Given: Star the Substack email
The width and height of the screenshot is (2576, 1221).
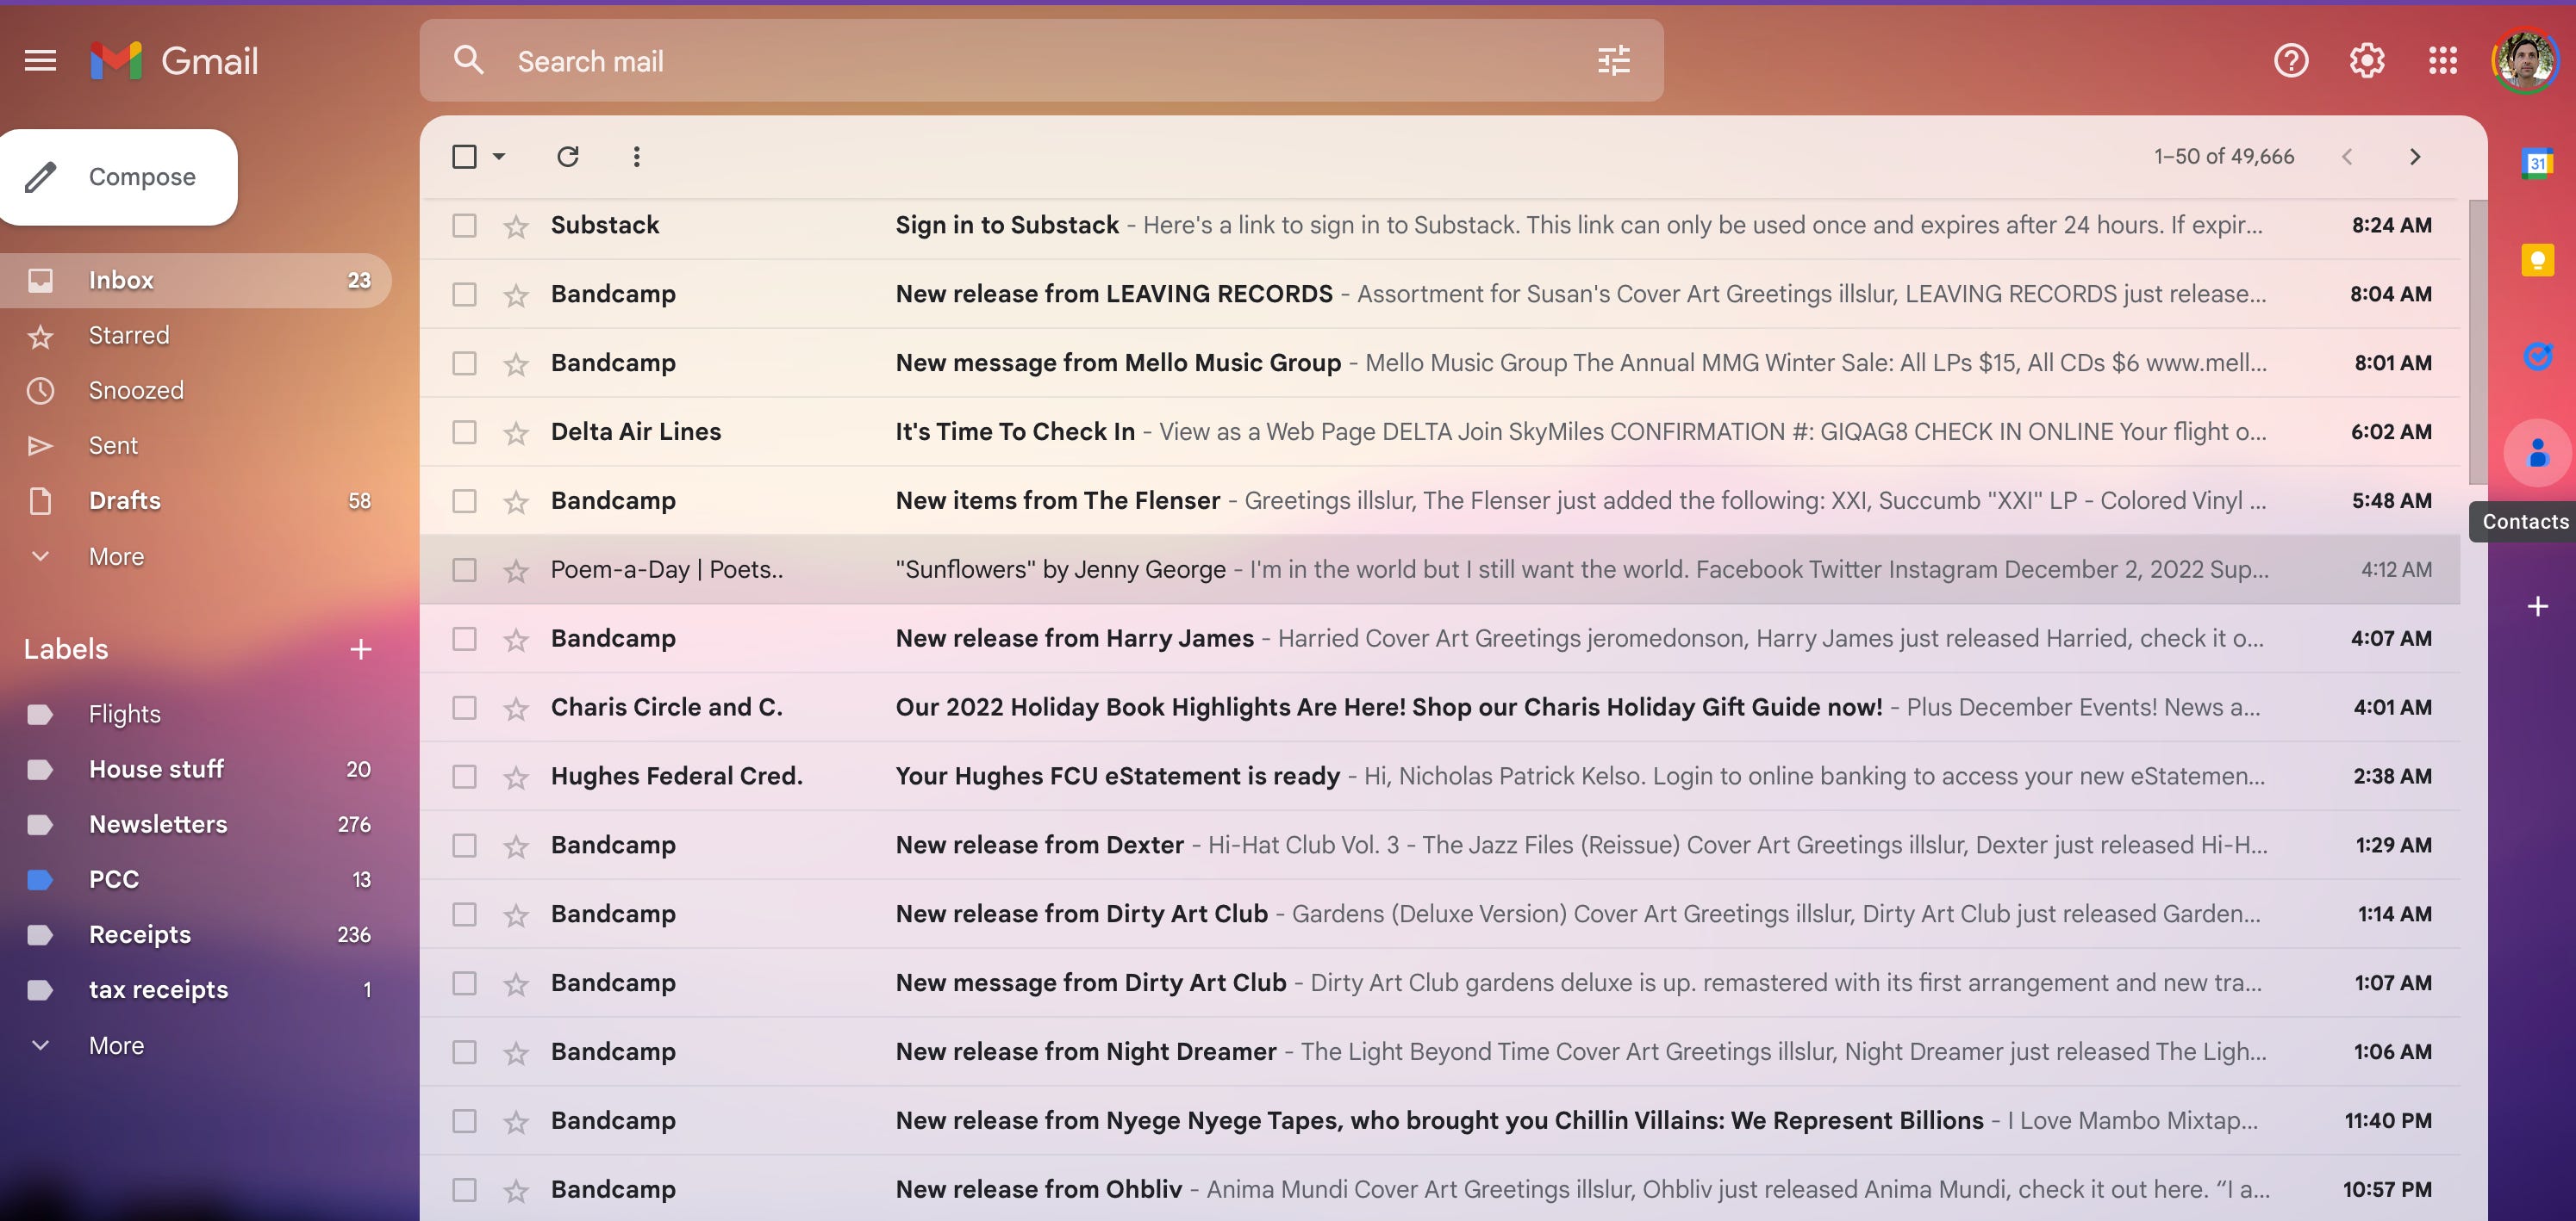Looking at the screenshot, I should coord(516,226).
